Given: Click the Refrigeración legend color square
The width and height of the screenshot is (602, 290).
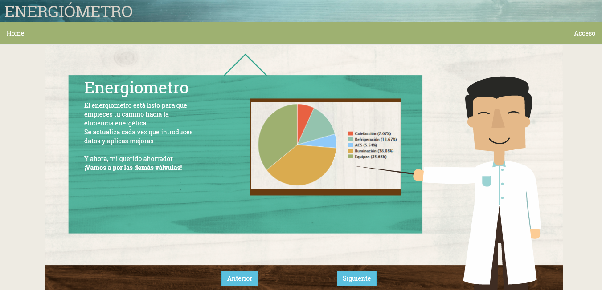Looking at the screenshot, I should (x=351, y=139).
